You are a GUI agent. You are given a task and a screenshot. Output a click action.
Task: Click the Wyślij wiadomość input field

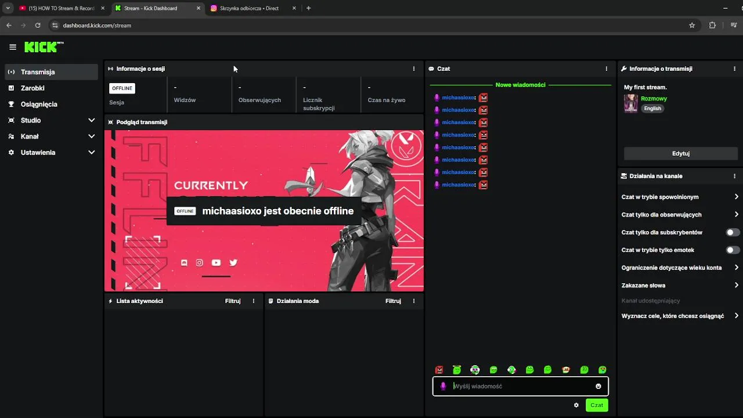click(x=521, y=386)
